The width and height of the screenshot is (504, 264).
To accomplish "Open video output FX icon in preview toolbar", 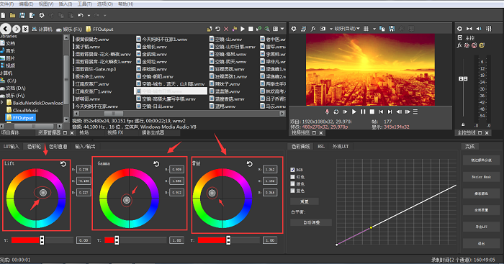I will click(x=313, y=29).
